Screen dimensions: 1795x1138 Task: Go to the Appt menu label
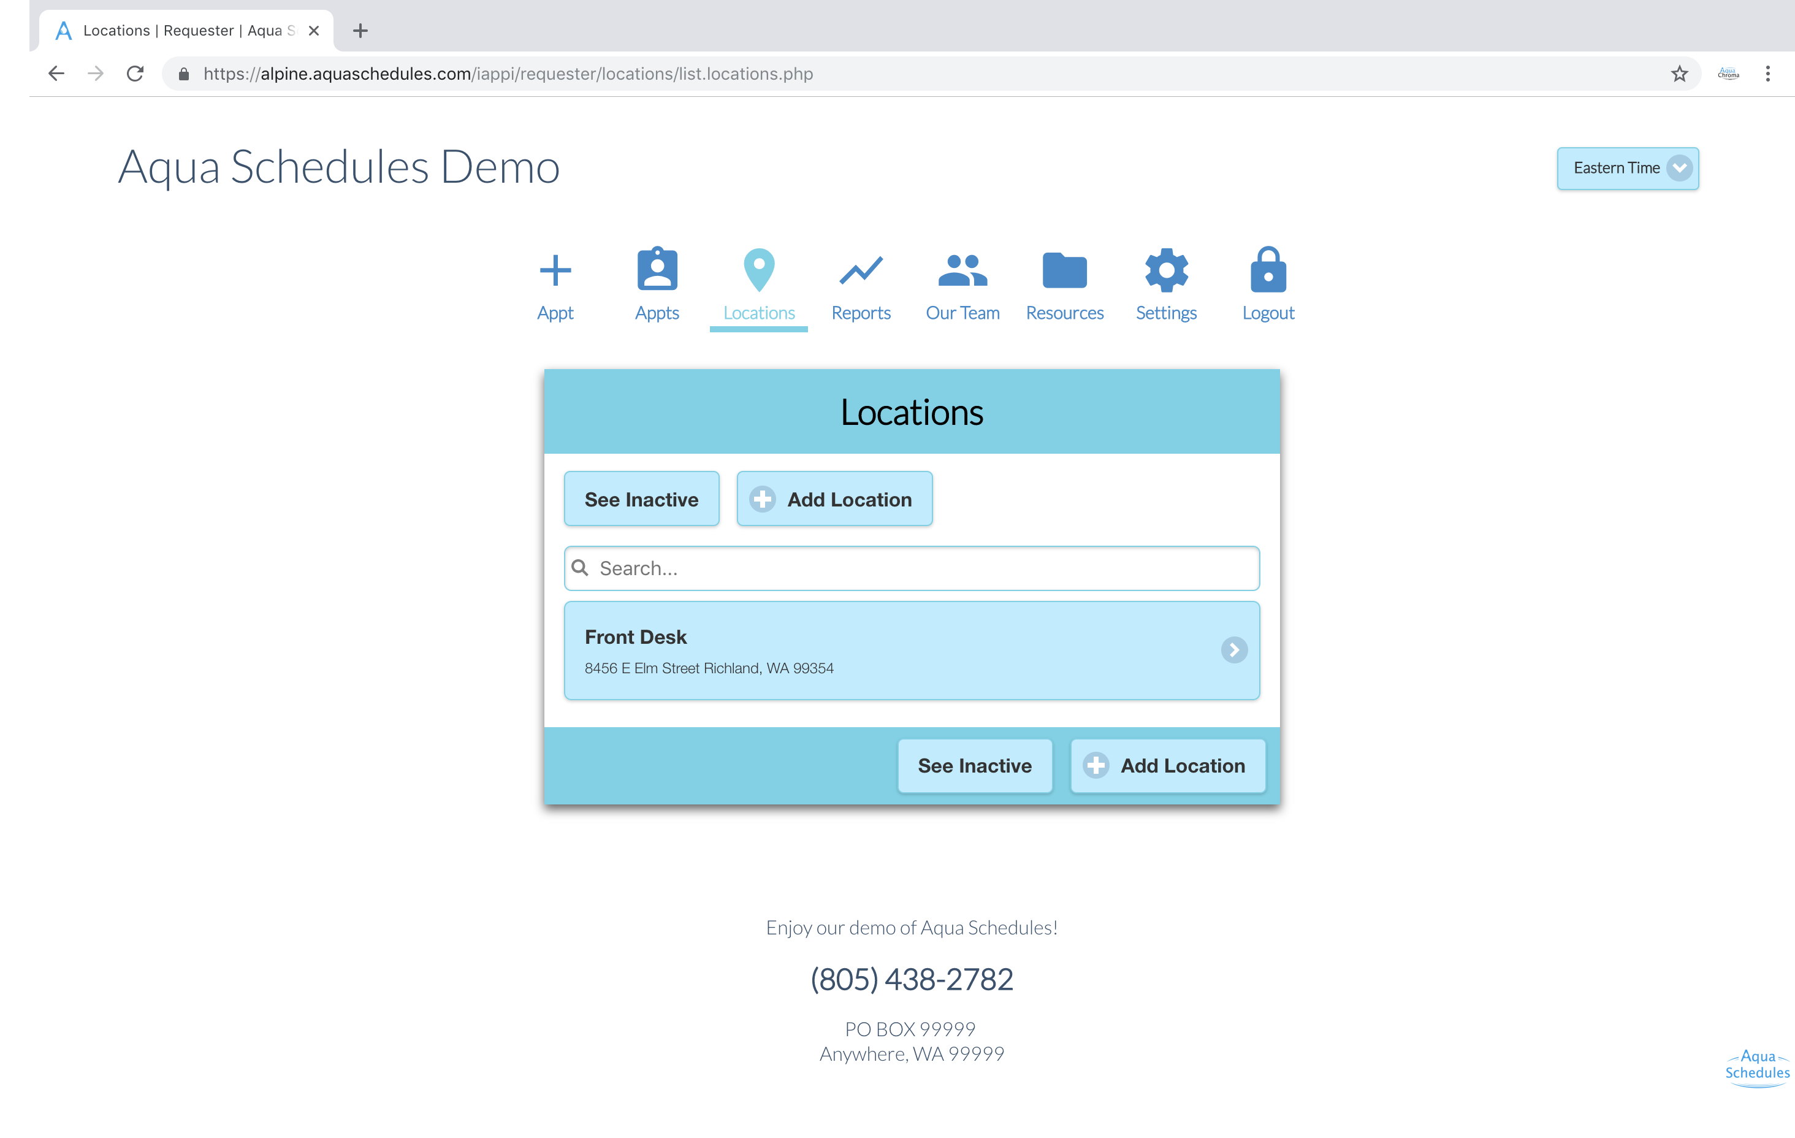pyautogui.click(x=555, y=313)
